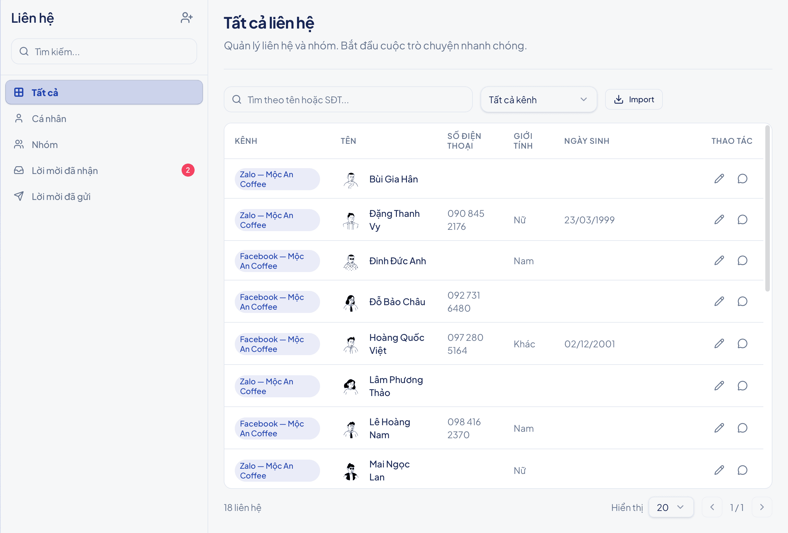Click the contacts table vertical scrollbar

[x=767, y=208]
